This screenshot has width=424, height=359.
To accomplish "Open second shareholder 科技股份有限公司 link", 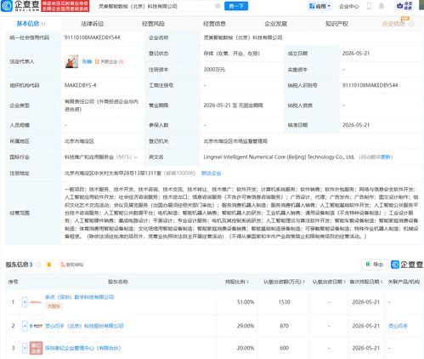I will click(x=84, y=326).
